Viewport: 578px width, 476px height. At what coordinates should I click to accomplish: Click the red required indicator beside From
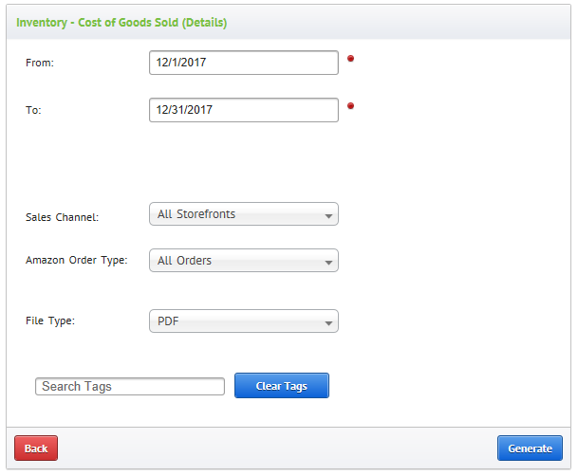pyautogui.click(x=350, y=59)
